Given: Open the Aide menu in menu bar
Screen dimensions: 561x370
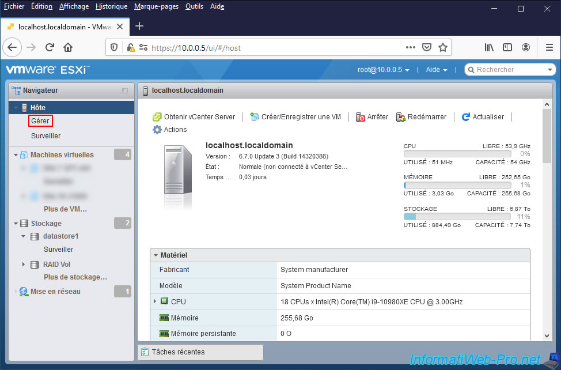Looking at the screenshot, I should 217,6.
